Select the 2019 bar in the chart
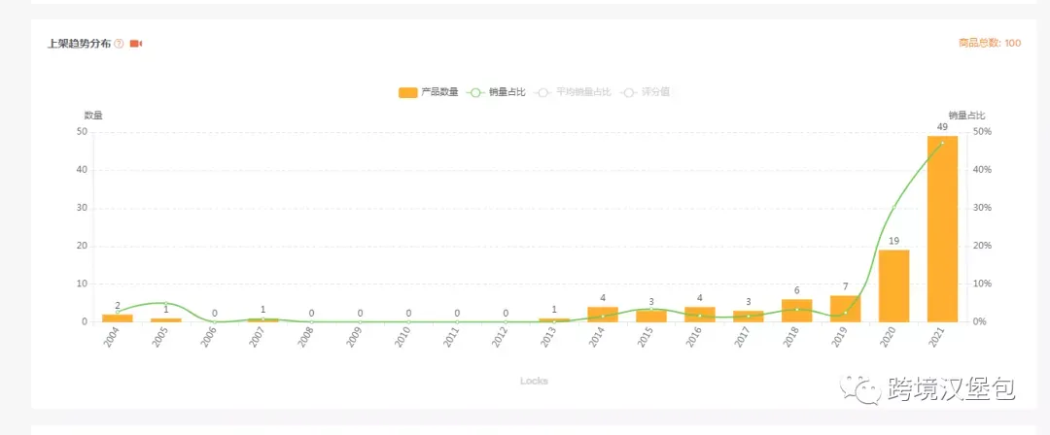Image resolution: width=1050 pixels, height=435 pixels. coord(845,309)
